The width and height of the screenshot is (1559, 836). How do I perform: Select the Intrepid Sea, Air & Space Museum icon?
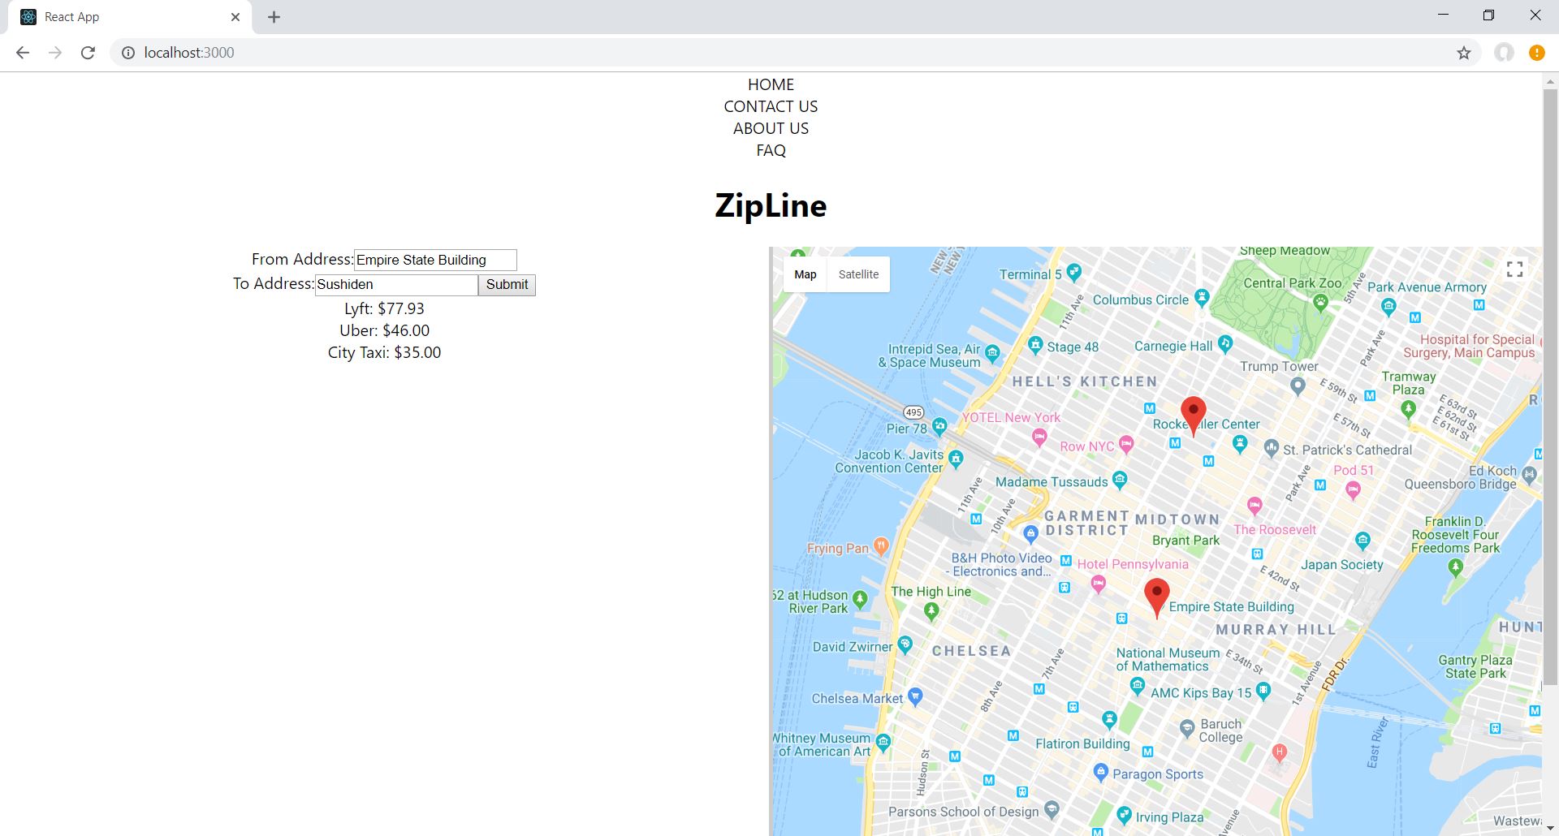pos(992,353)
